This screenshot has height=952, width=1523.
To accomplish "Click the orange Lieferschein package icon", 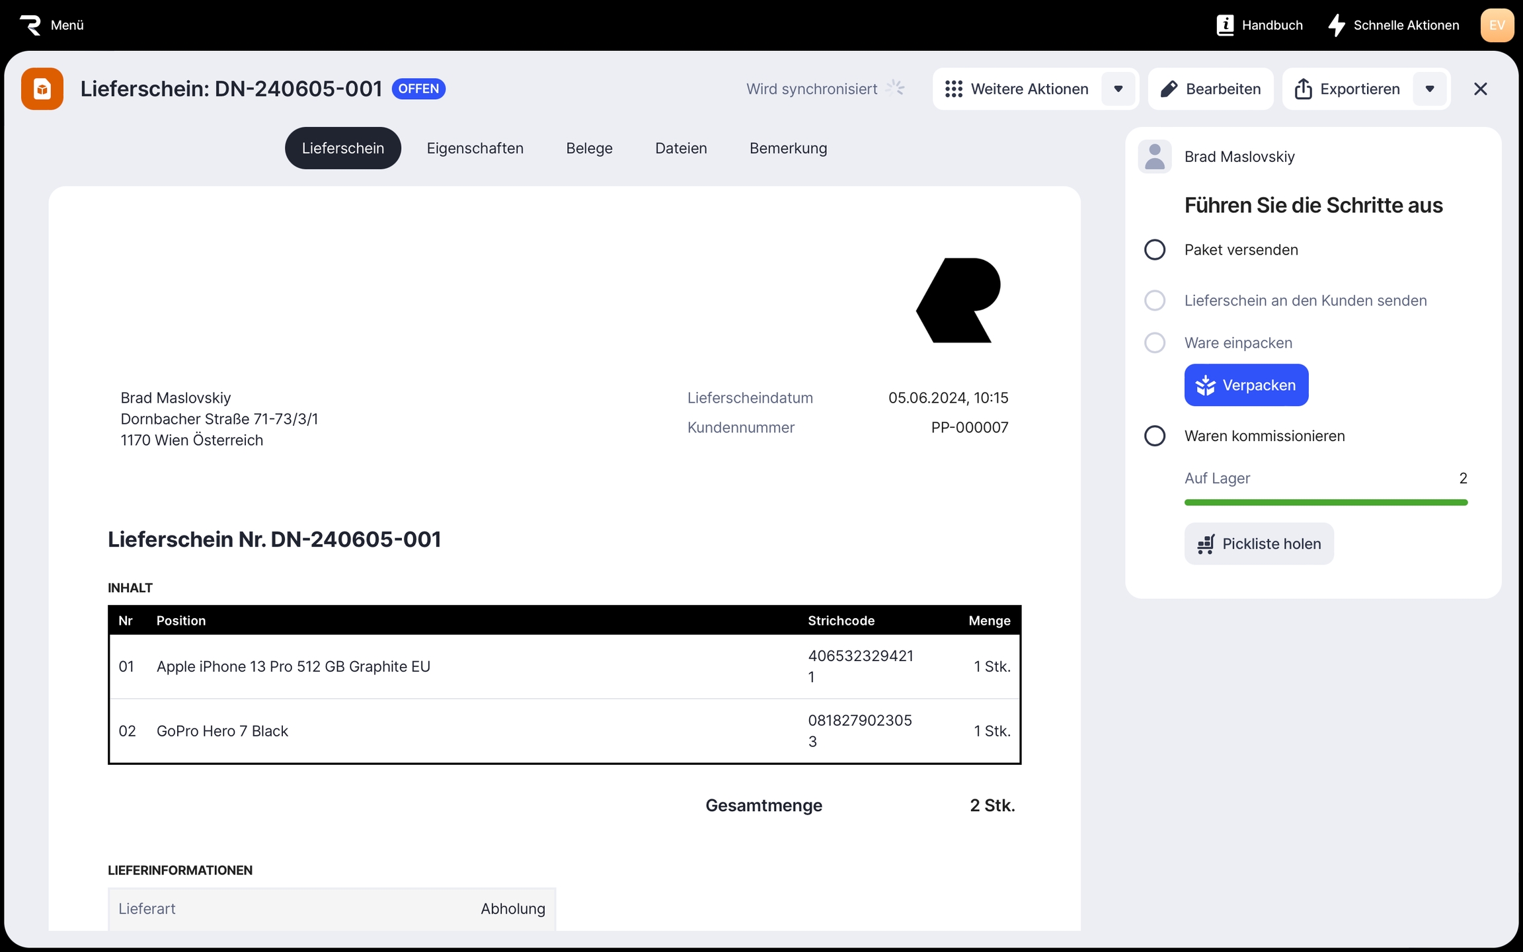I will tap(42, 89).
